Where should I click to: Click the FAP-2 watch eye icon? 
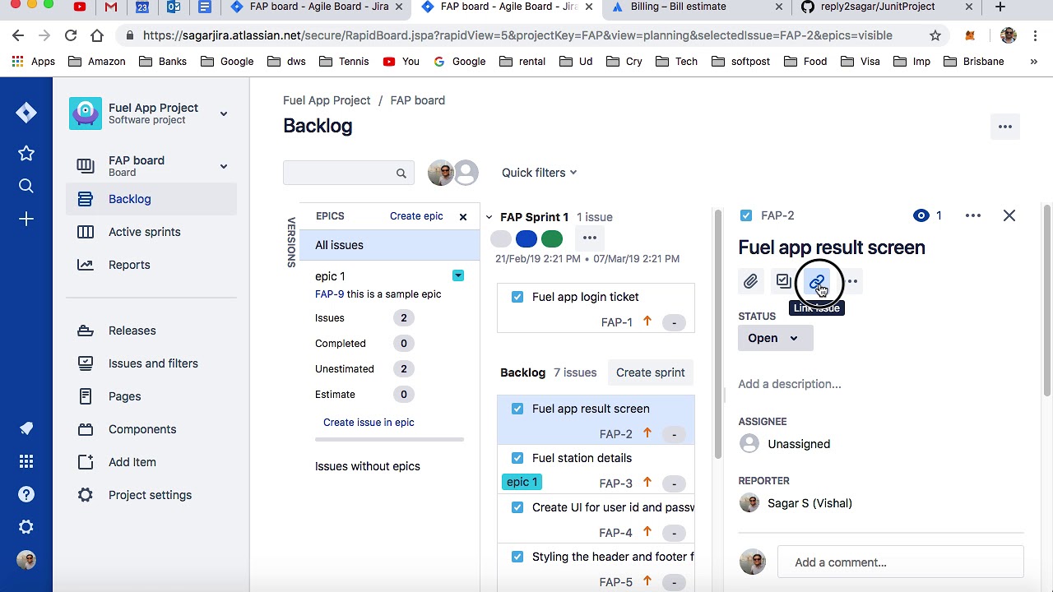click(921, 215)
